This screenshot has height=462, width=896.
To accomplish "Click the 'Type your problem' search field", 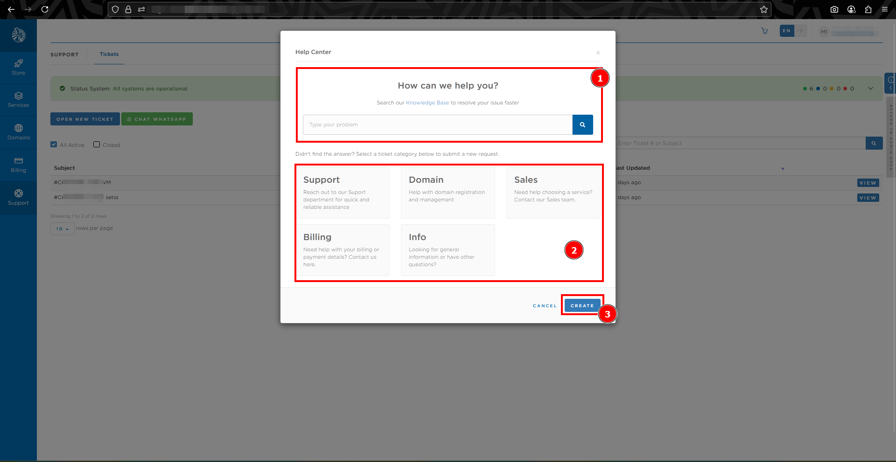I will [x=437, y=125].
